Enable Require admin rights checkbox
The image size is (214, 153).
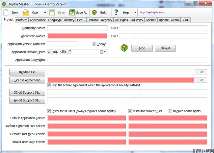pyautogui.click(x=170, y=111)
